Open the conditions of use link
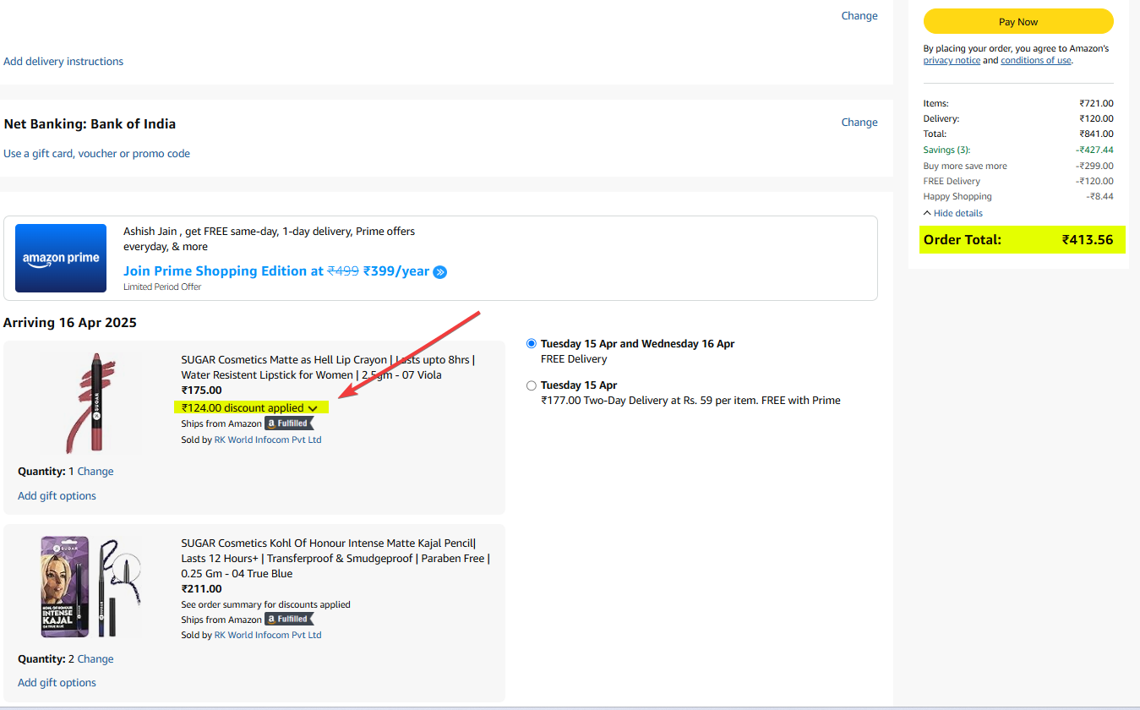Viewport: 1140px width, 710px height. 1036,61
